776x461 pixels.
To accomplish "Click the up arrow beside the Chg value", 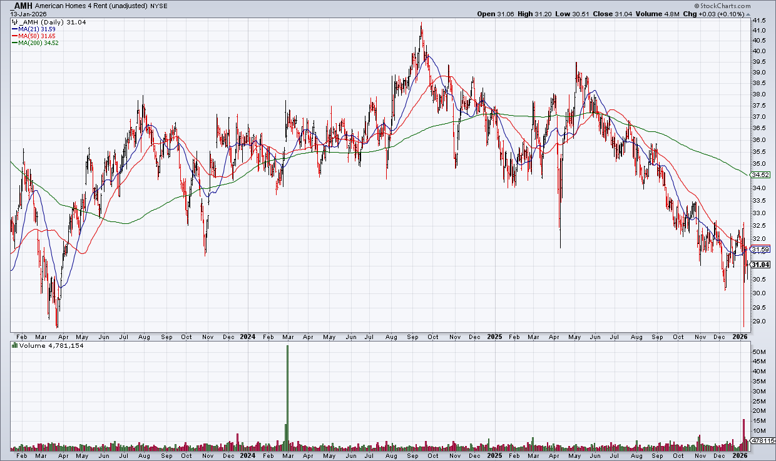I will tap(720, 14).
